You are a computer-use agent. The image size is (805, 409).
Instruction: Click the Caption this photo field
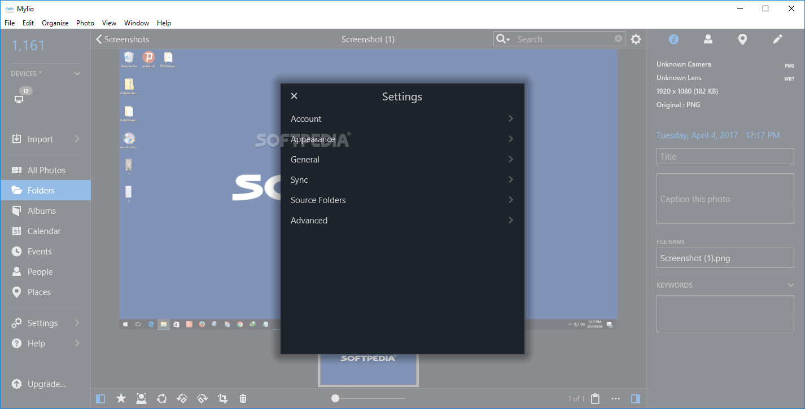pos(725,199)
